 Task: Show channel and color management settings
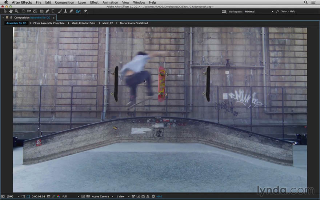59,196
